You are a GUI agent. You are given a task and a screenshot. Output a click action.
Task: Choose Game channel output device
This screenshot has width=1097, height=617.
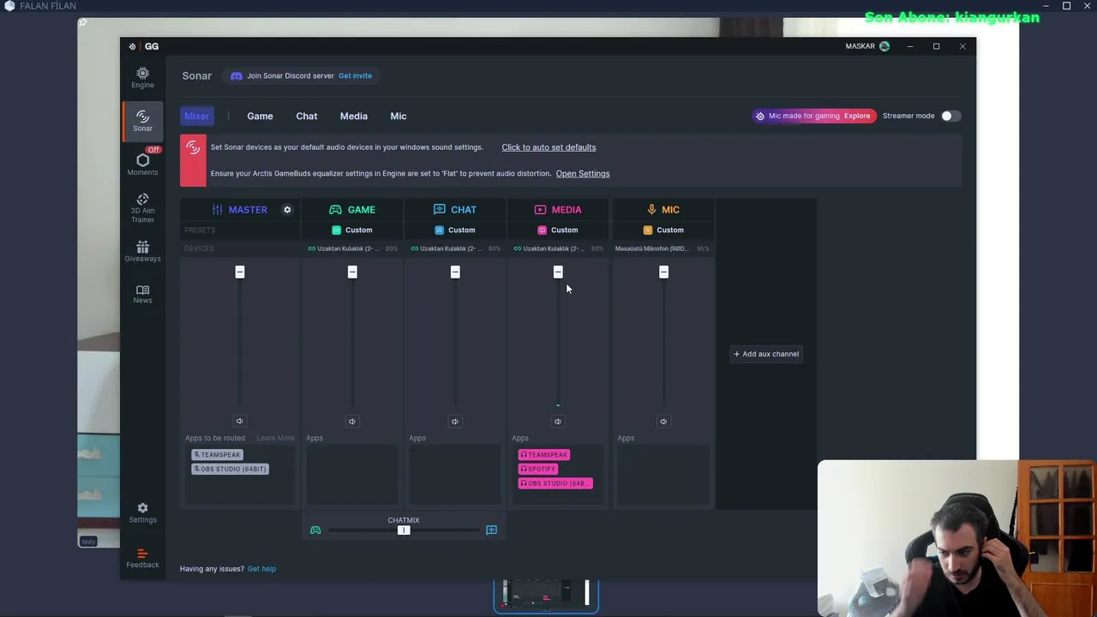pos(352,249)
